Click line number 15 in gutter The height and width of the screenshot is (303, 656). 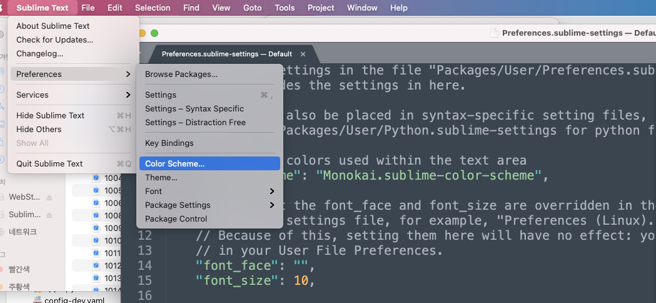pyautogui.click(x=144, y=280)
